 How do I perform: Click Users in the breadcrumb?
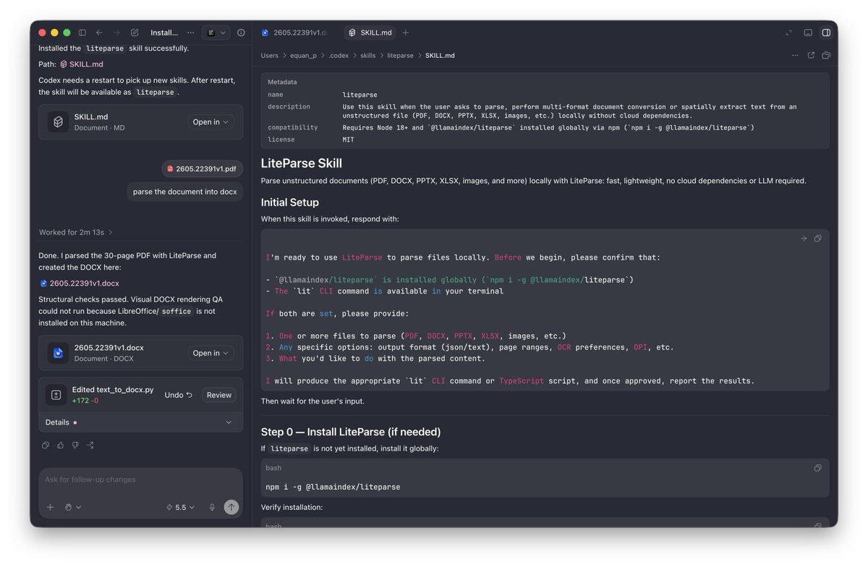270,56
